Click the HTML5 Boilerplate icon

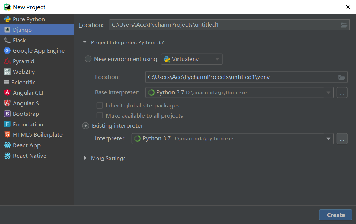pyautogui.click(x=7, y=135)
